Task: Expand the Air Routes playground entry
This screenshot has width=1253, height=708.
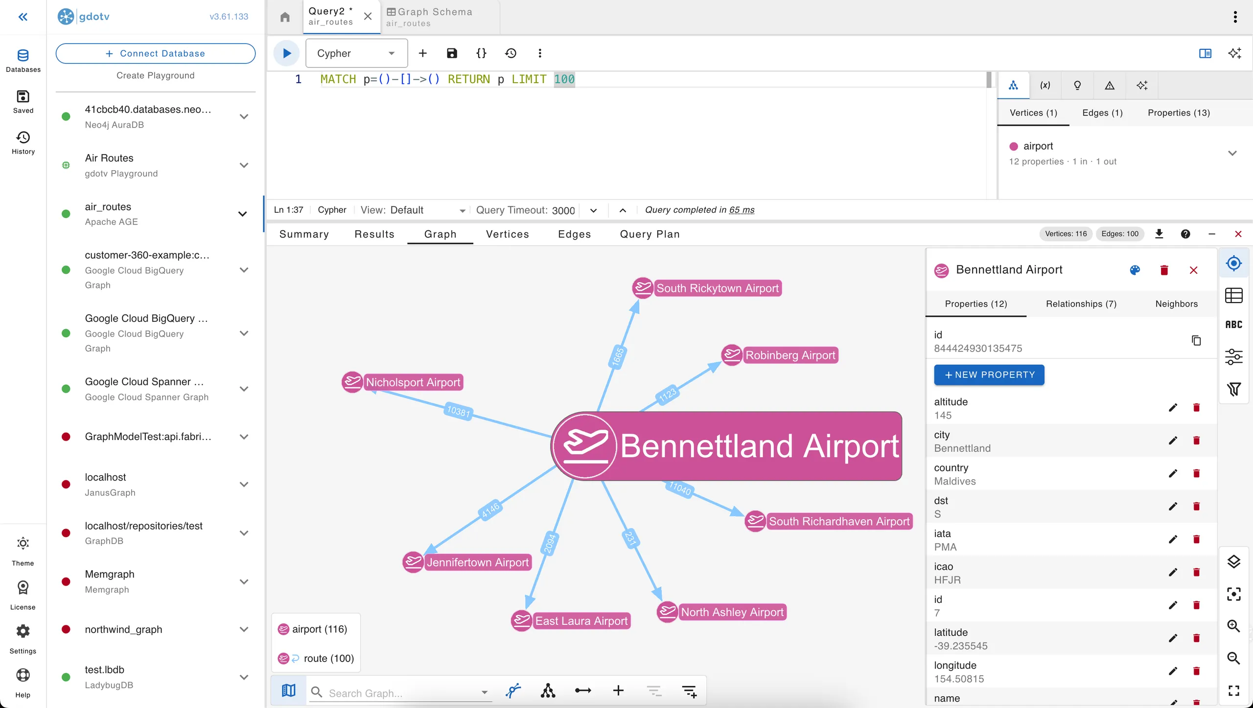Action: pyautogui.click(x=244, y=165)
